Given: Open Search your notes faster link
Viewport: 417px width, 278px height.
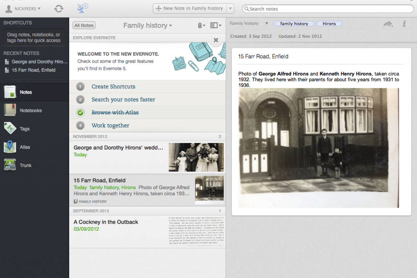Looking at the screenshot, I should coord(123,99).
